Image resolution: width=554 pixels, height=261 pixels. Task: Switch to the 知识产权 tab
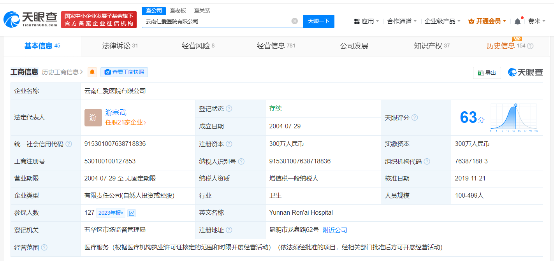[432, 46]
